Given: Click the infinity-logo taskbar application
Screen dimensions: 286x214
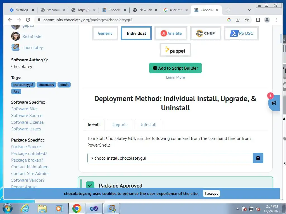Looking at the screenshot, I should pyautogui.click(x=94, y=208).
